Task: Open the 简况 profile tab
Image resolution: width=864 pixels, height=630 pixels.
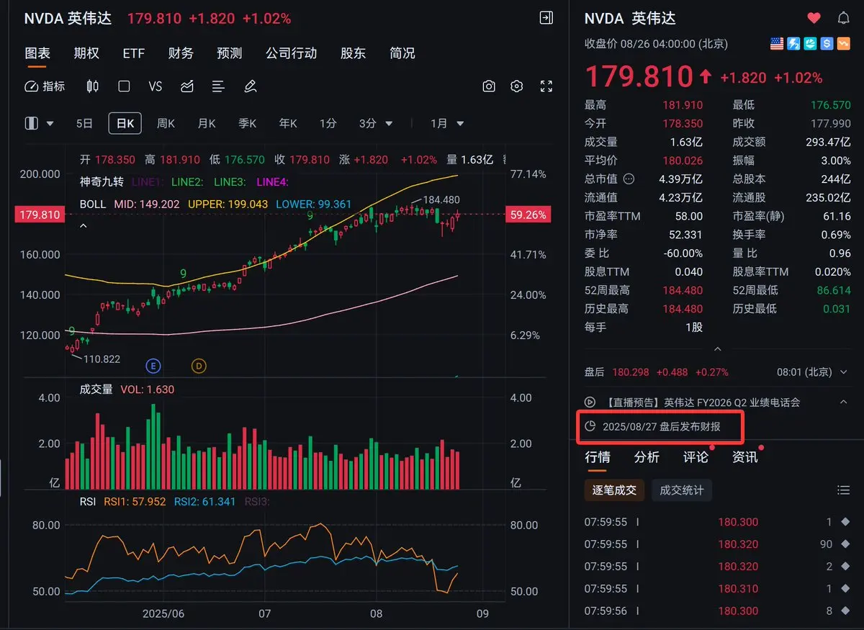Action: pos(402,53)
